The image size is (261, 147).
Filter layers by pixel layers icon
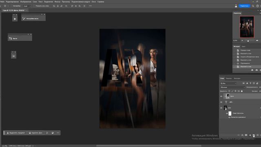pyautogui.click(x=243, y=83)
